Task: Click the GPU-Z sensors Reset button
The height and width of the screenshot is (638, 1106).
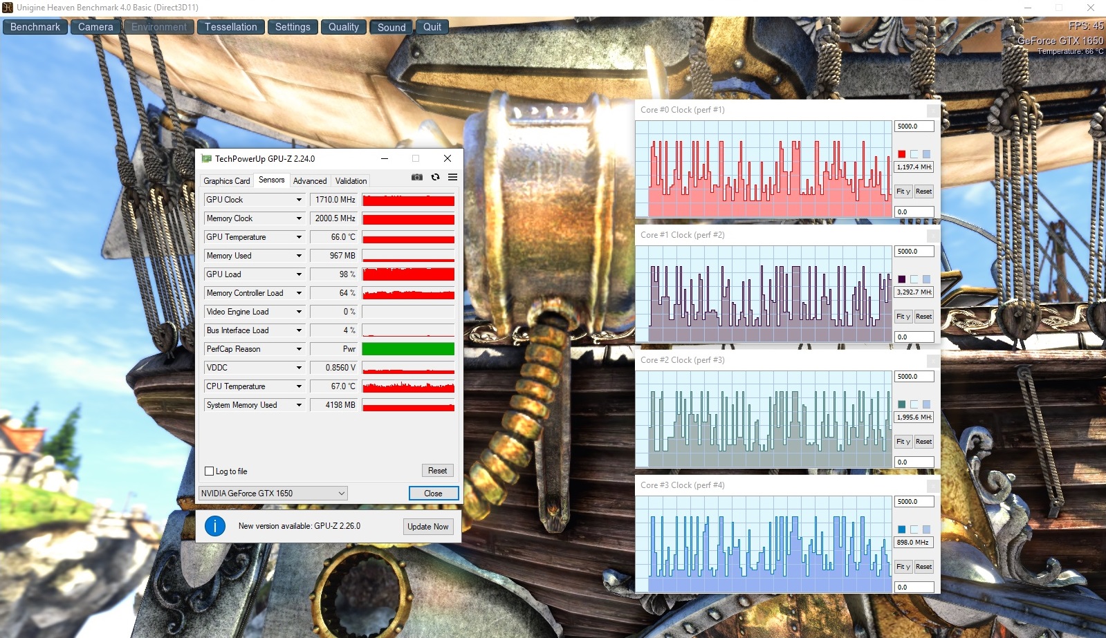Action: tap(438, 471)
